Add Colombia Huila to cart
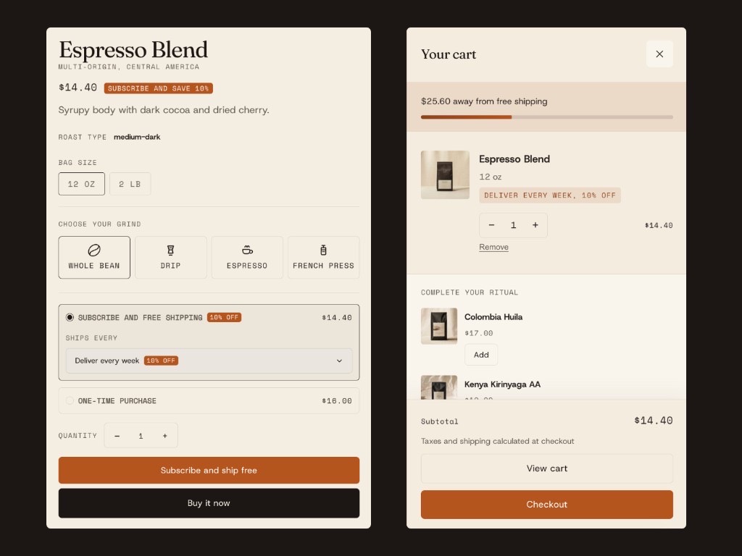 click(x=481, y=355)
